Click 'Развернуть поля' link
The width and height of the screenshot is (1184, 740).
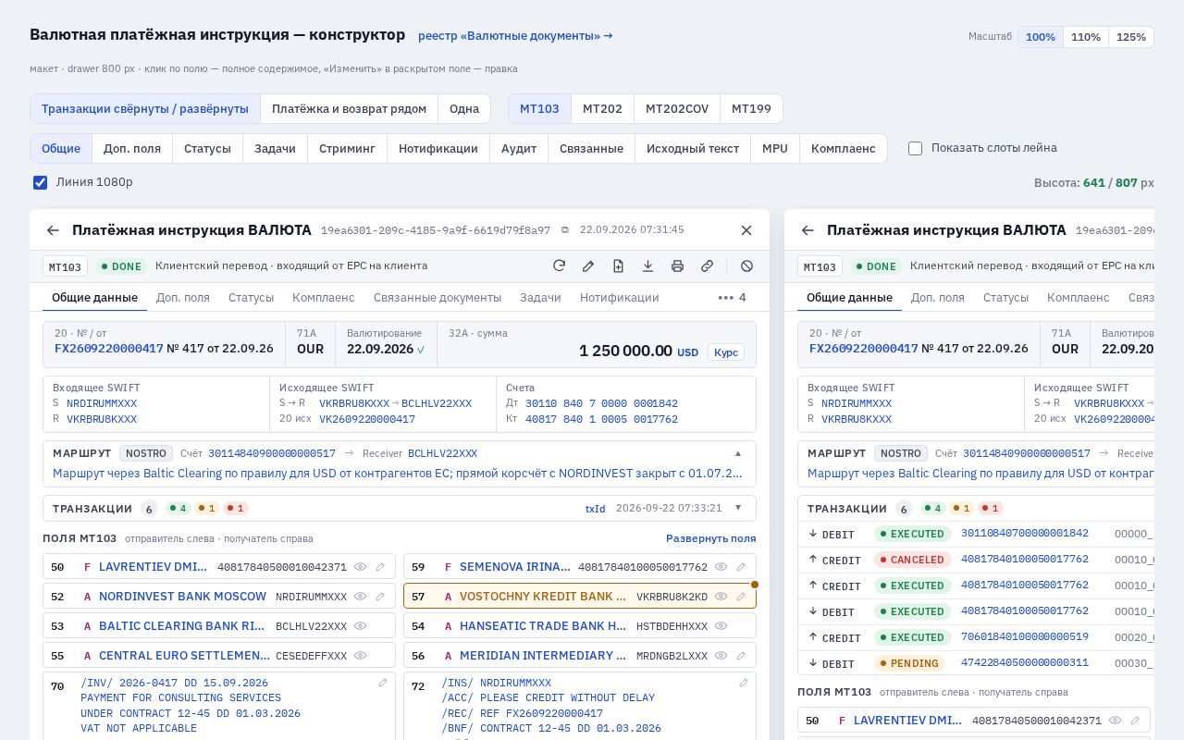pos(710,538)
